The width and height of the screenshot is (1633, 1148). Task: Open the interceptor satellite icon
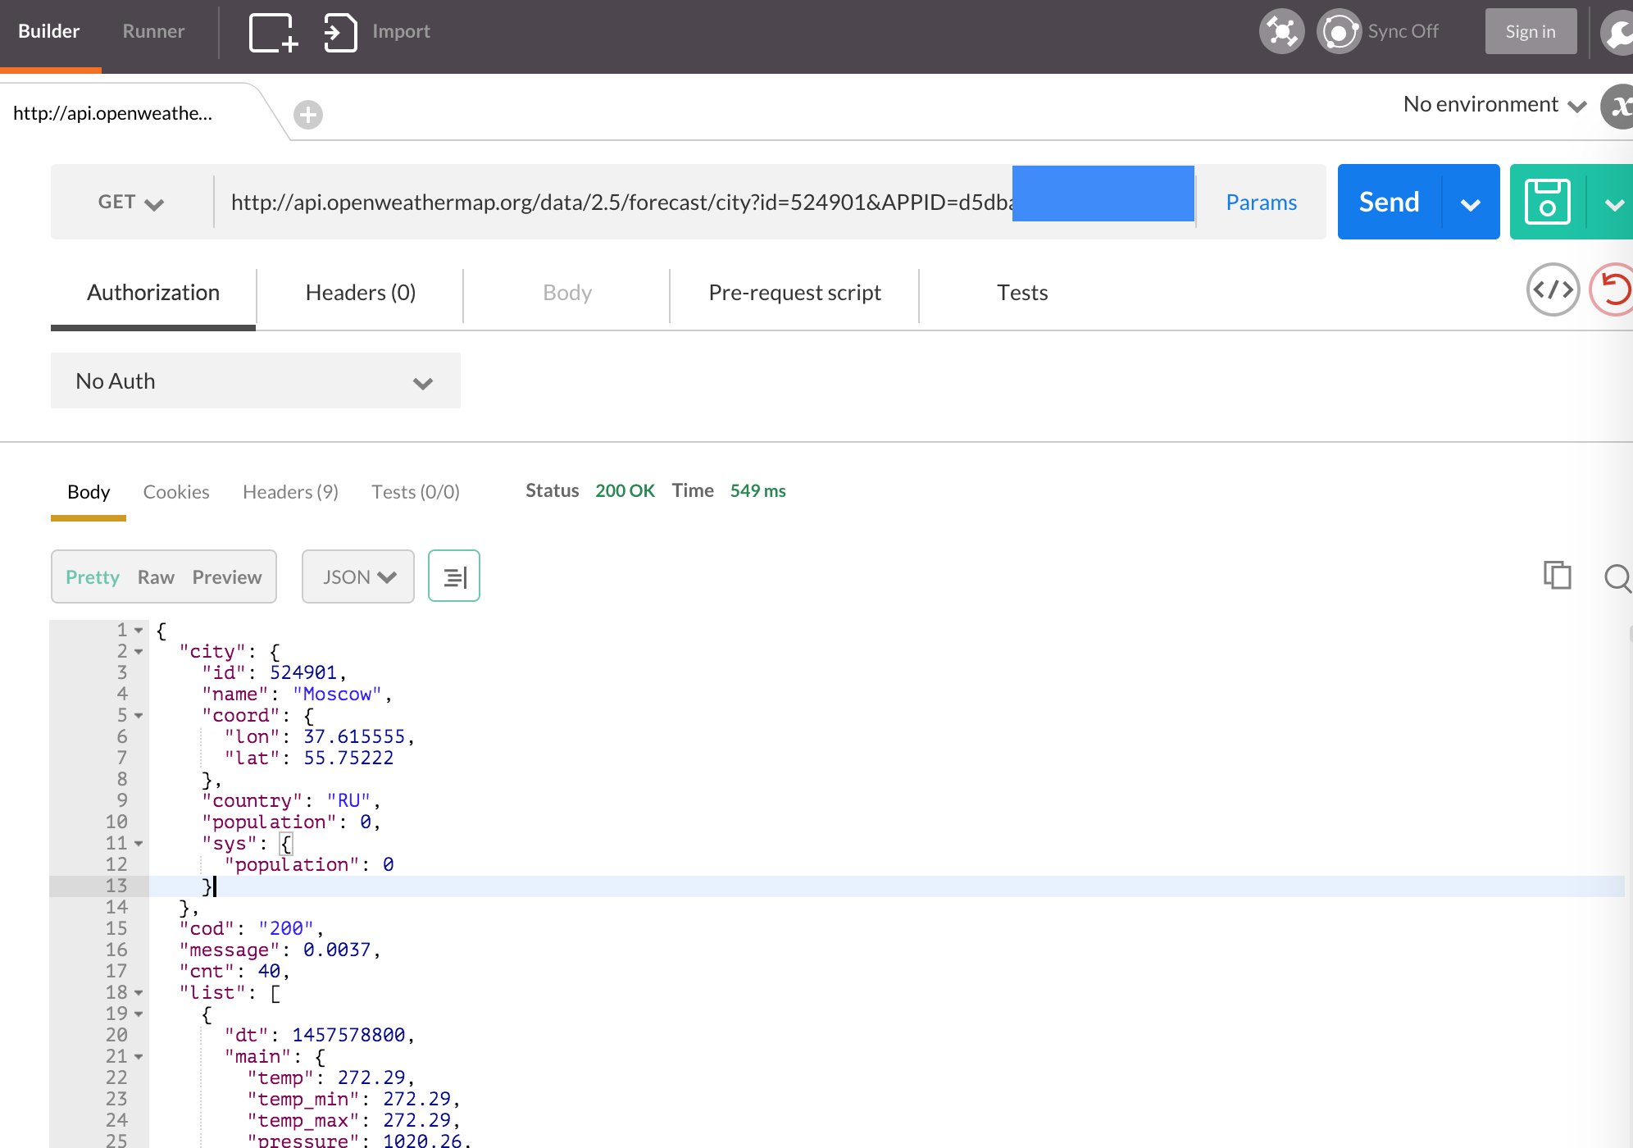pyautogui.click(x=1281, y=32)
